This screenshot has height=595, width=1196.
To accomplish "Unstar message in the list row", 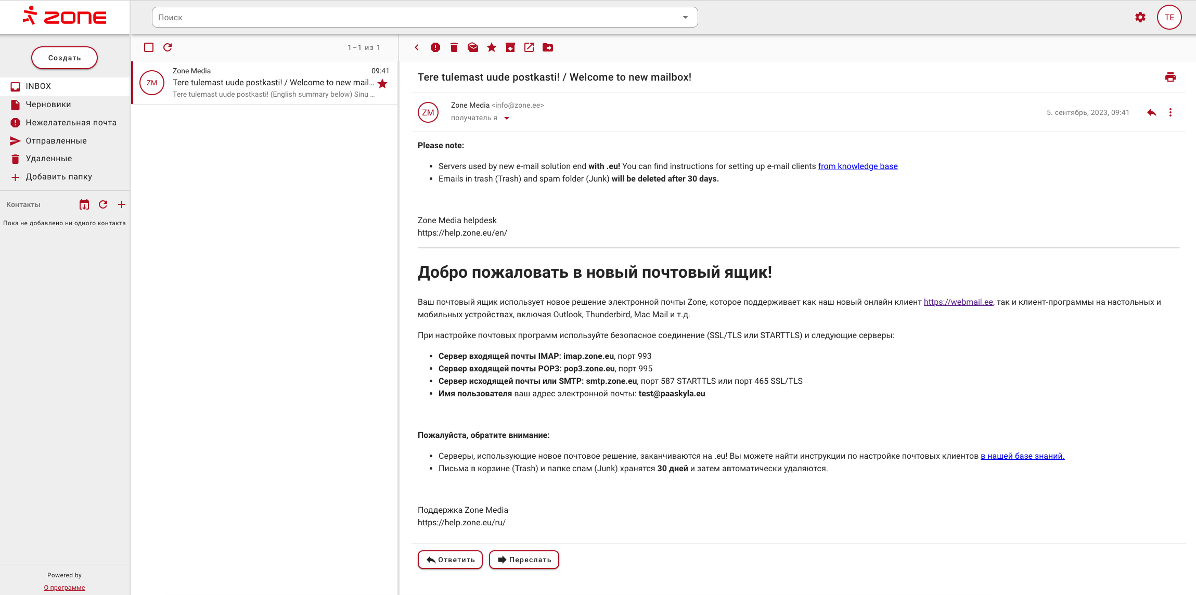I will (x=382, y=84).
